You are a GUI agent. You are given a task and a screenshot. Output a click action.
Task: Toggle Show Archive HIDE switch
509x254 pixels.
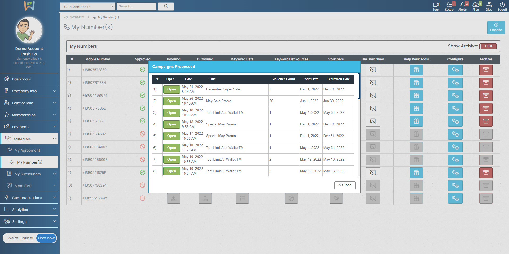pyautogui.click(x=488, y=46)
